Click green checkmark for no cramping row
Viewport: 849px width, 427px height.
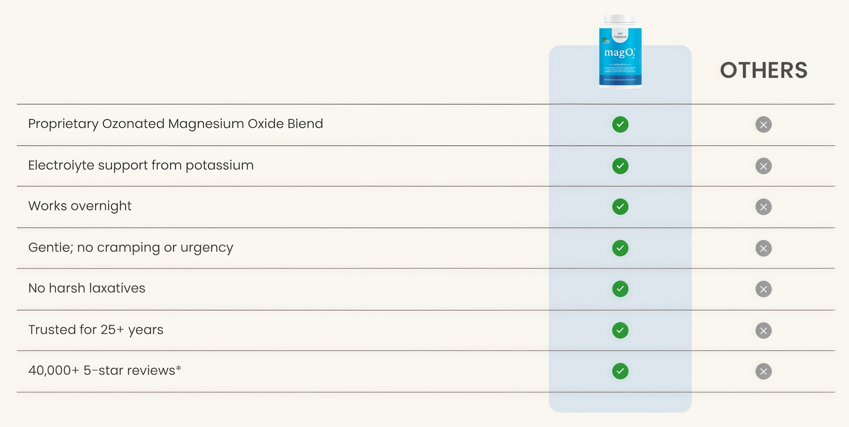[620, 248]
